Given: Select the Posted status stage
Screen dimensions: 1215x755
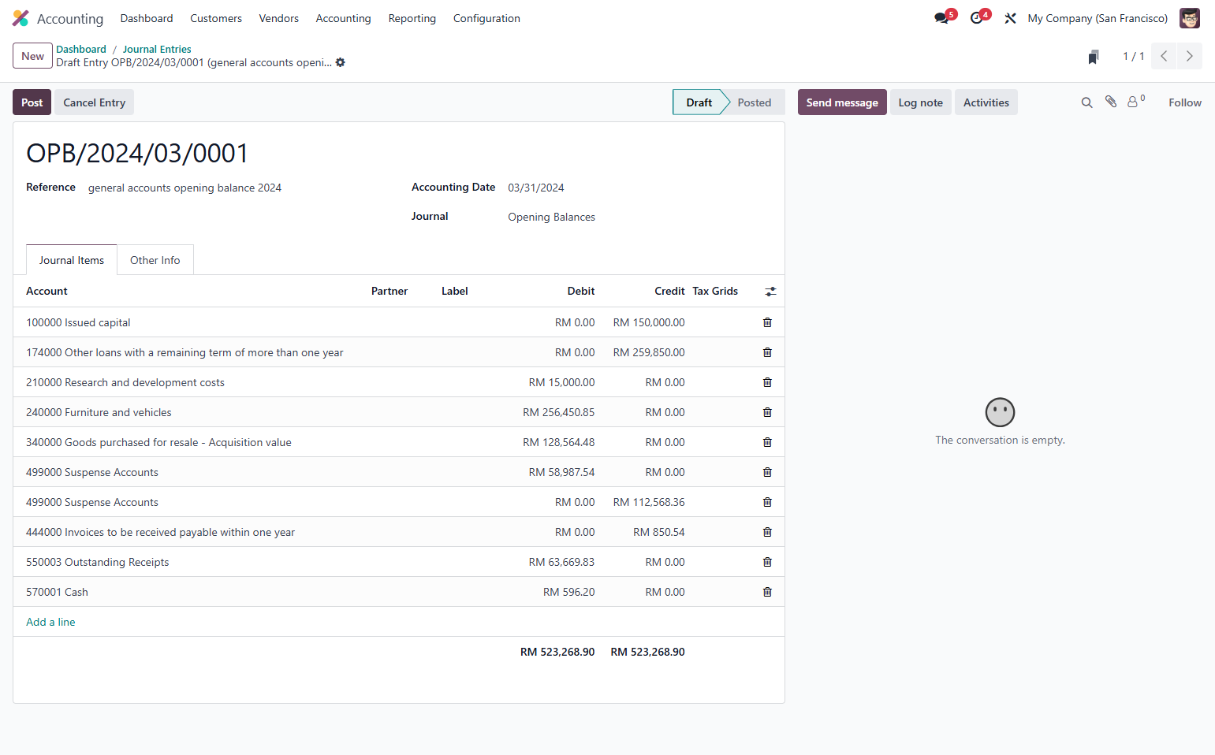Looking at the screenshot, I should (755, 102).
